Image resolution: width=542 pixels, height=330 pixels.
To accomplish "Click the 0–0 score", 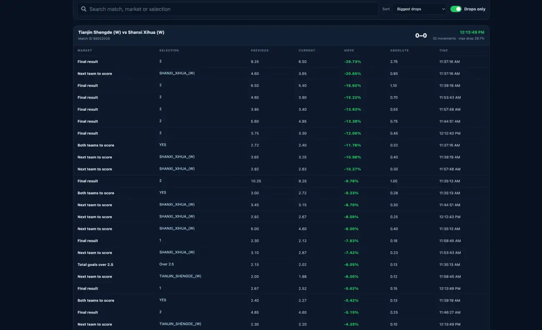I will (421, 35).
